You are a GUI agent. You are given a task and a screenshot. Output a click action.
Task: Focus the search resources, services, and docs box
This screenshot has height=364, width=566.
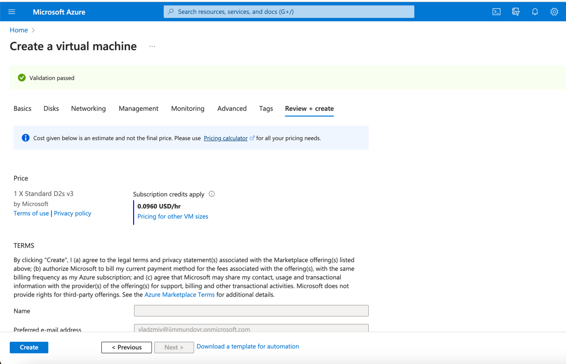coord(289,12)
